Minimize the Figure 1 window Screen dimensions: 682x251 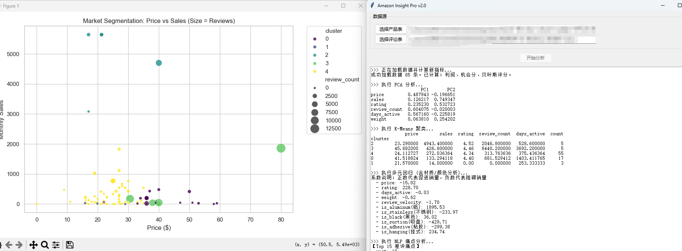pos(326,6)
